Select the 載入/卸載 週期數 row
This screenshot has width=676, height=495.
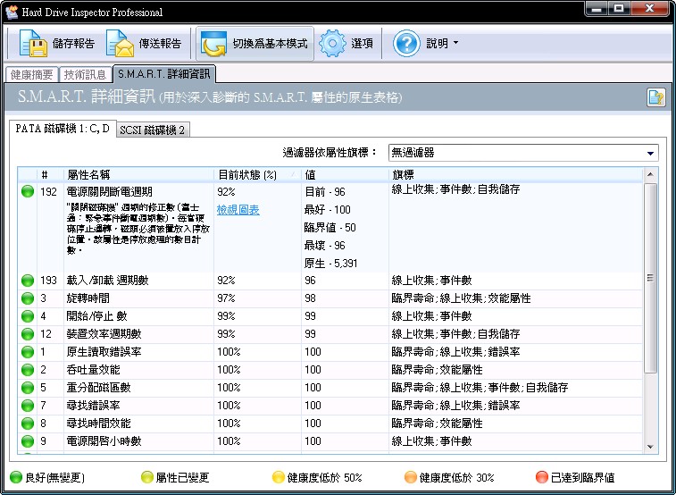point(330,281)
